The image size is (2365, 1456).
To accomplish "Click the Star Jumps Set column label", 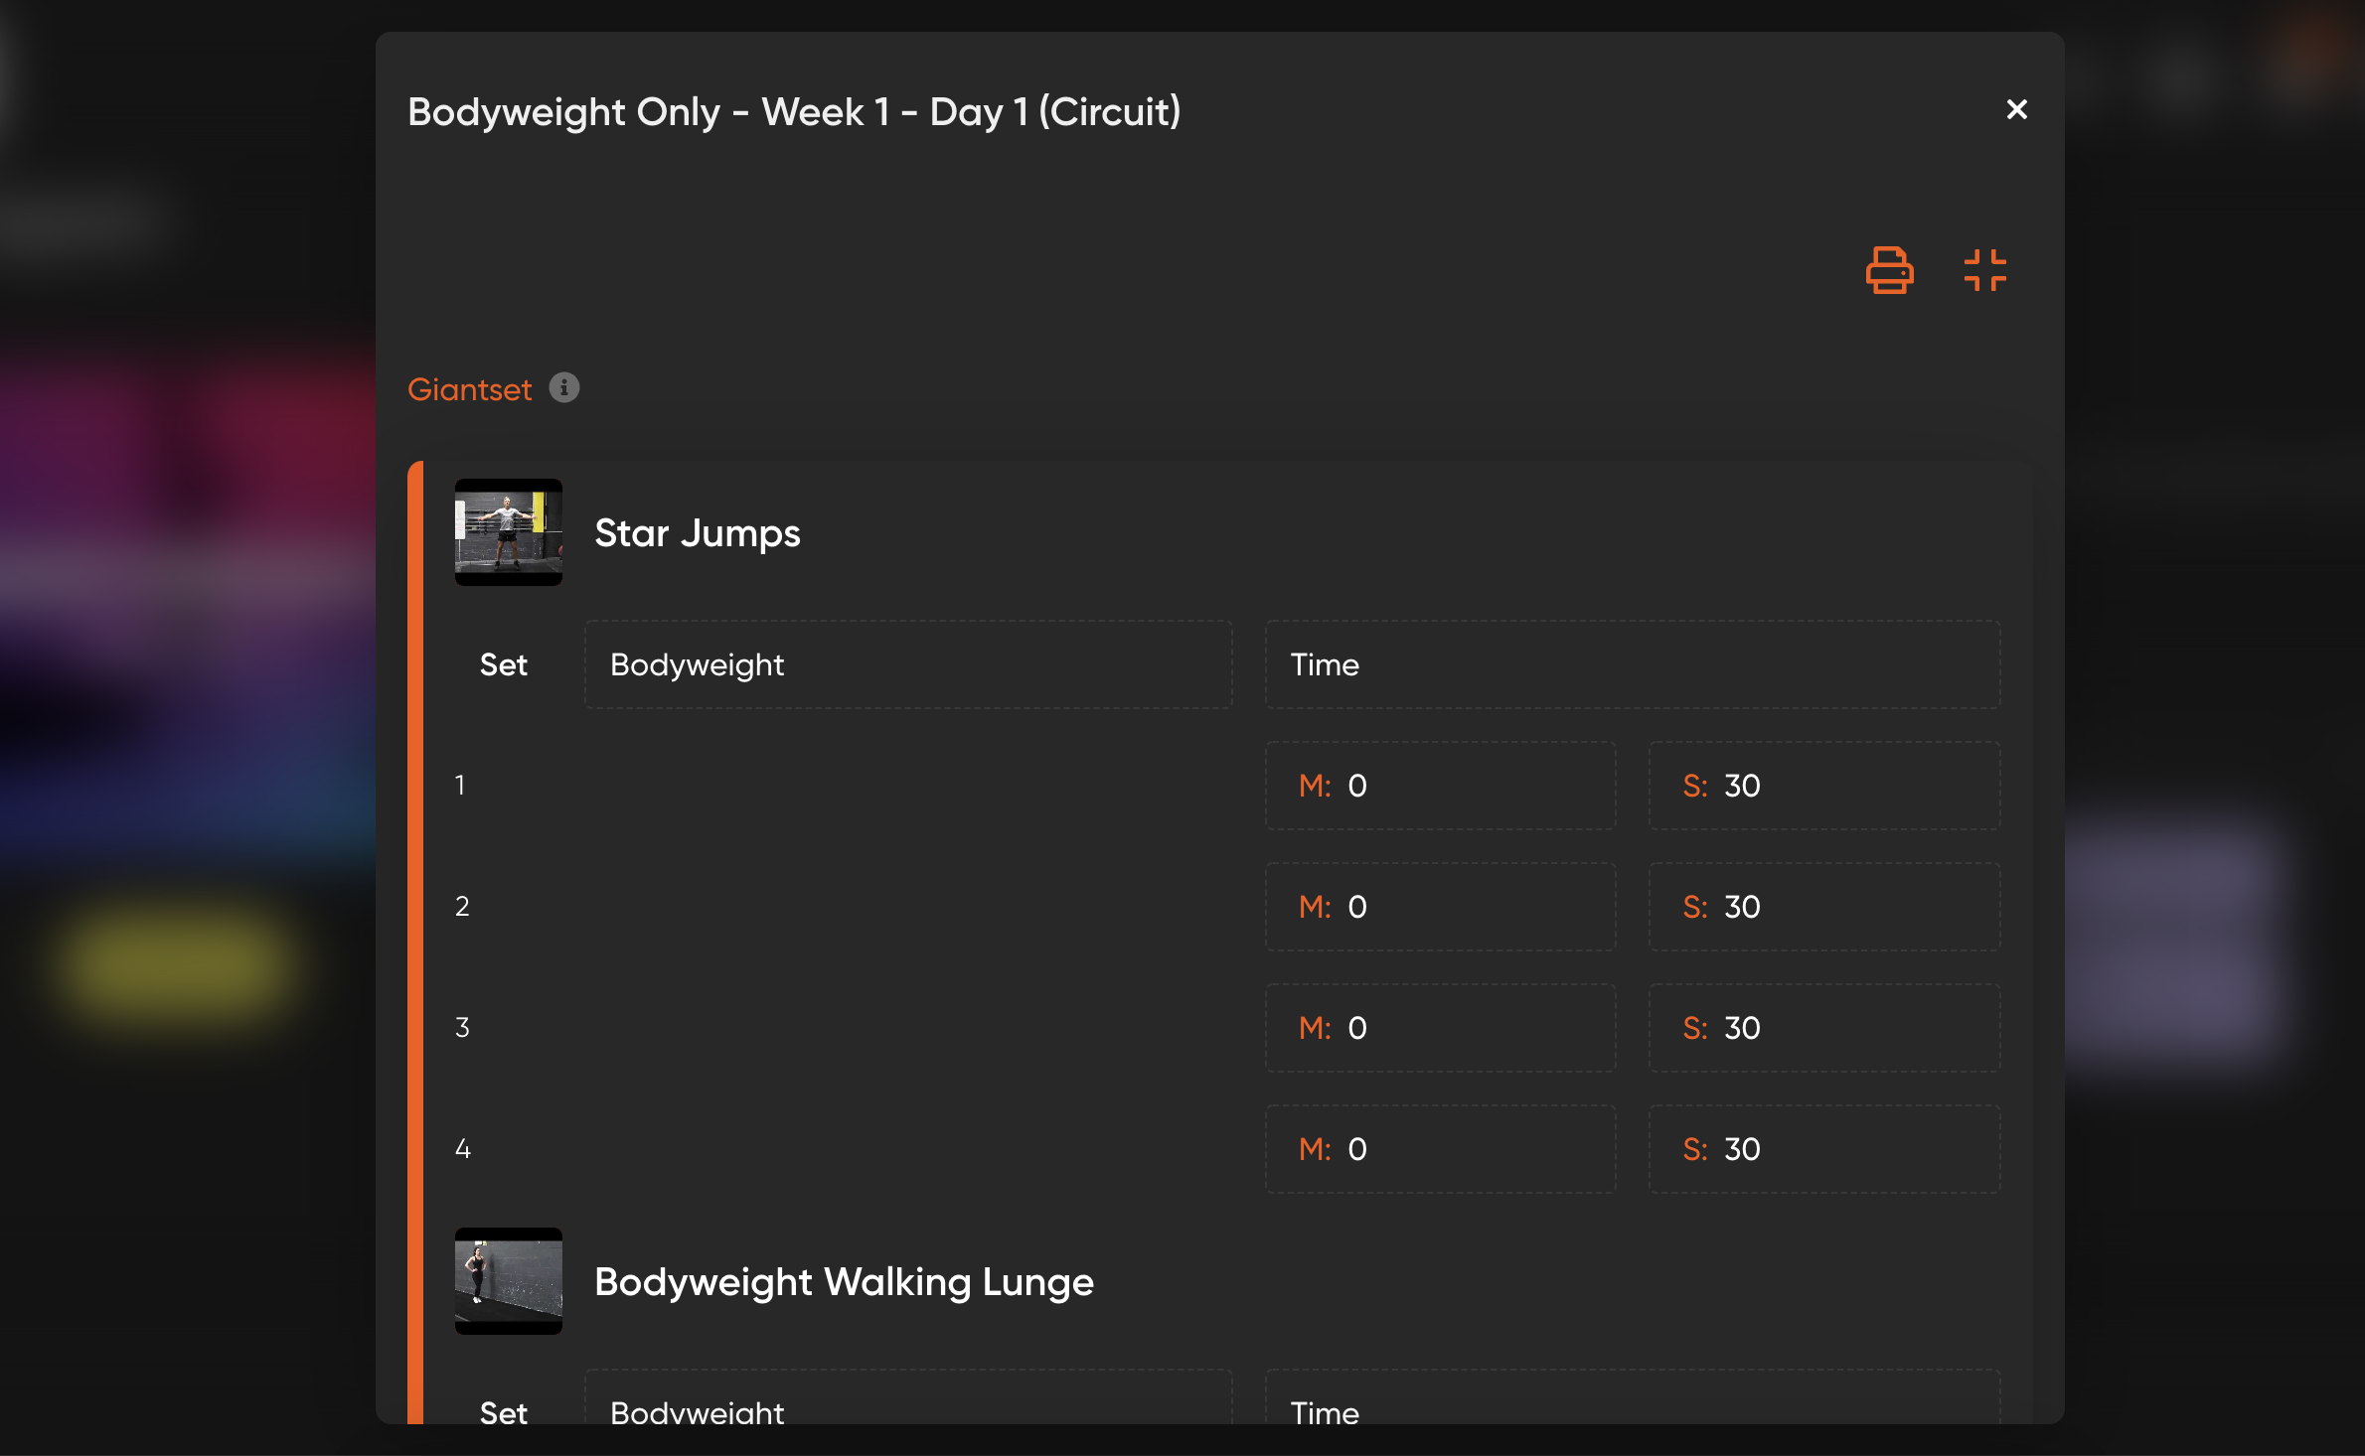I will (504, 664).
